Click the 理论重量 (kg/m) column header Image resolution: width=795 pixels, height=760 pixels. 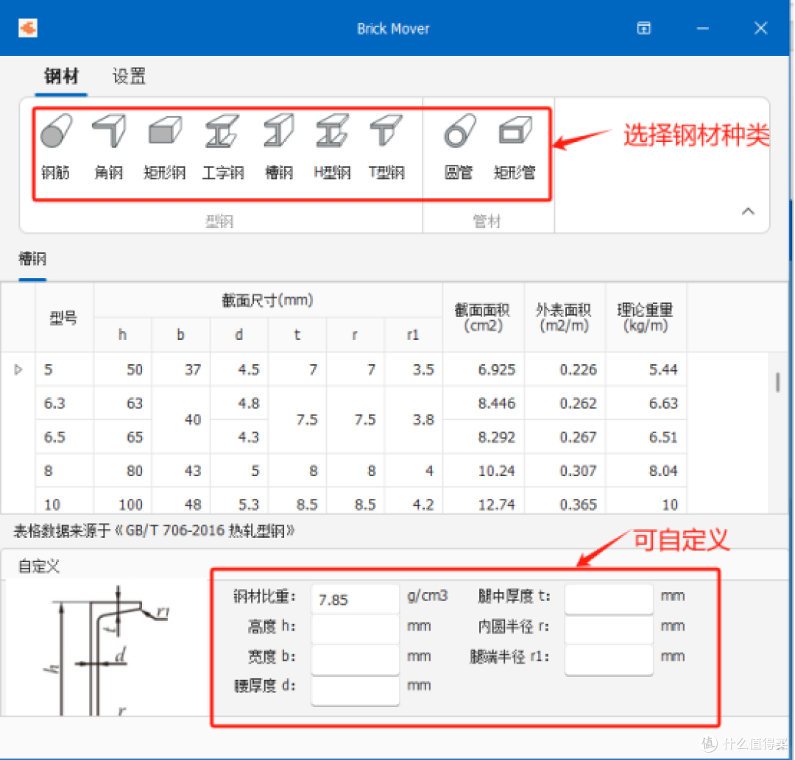[646, 318]
